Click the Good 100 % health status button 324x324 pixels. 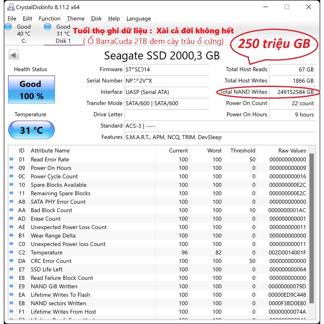31,90
